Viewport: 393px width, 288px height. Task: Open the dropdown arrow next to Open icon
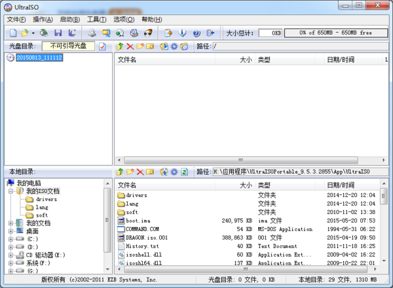point(33,33)
